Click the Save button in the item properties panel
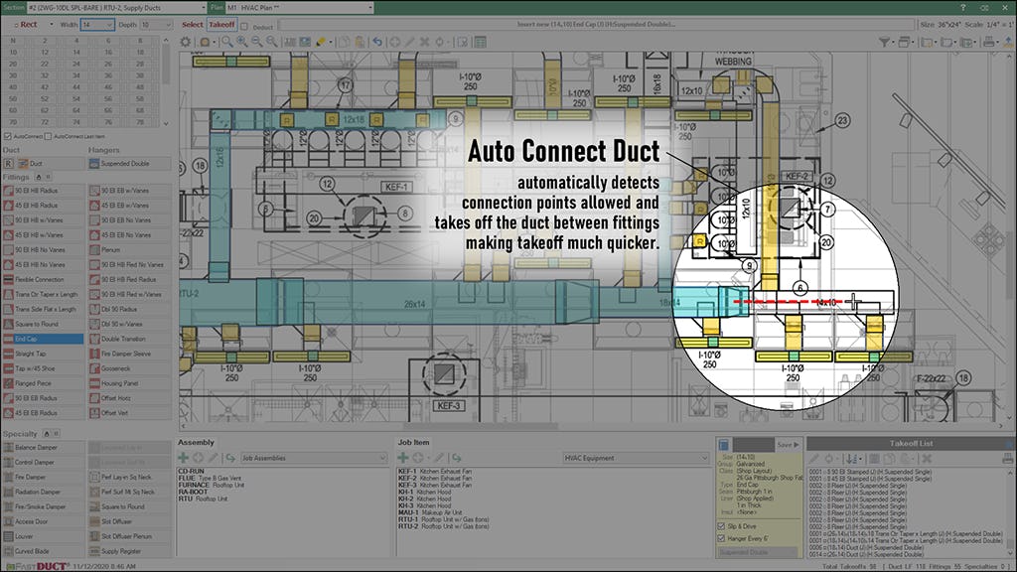Screen dimensions: 1017x572 coord(788,444)
